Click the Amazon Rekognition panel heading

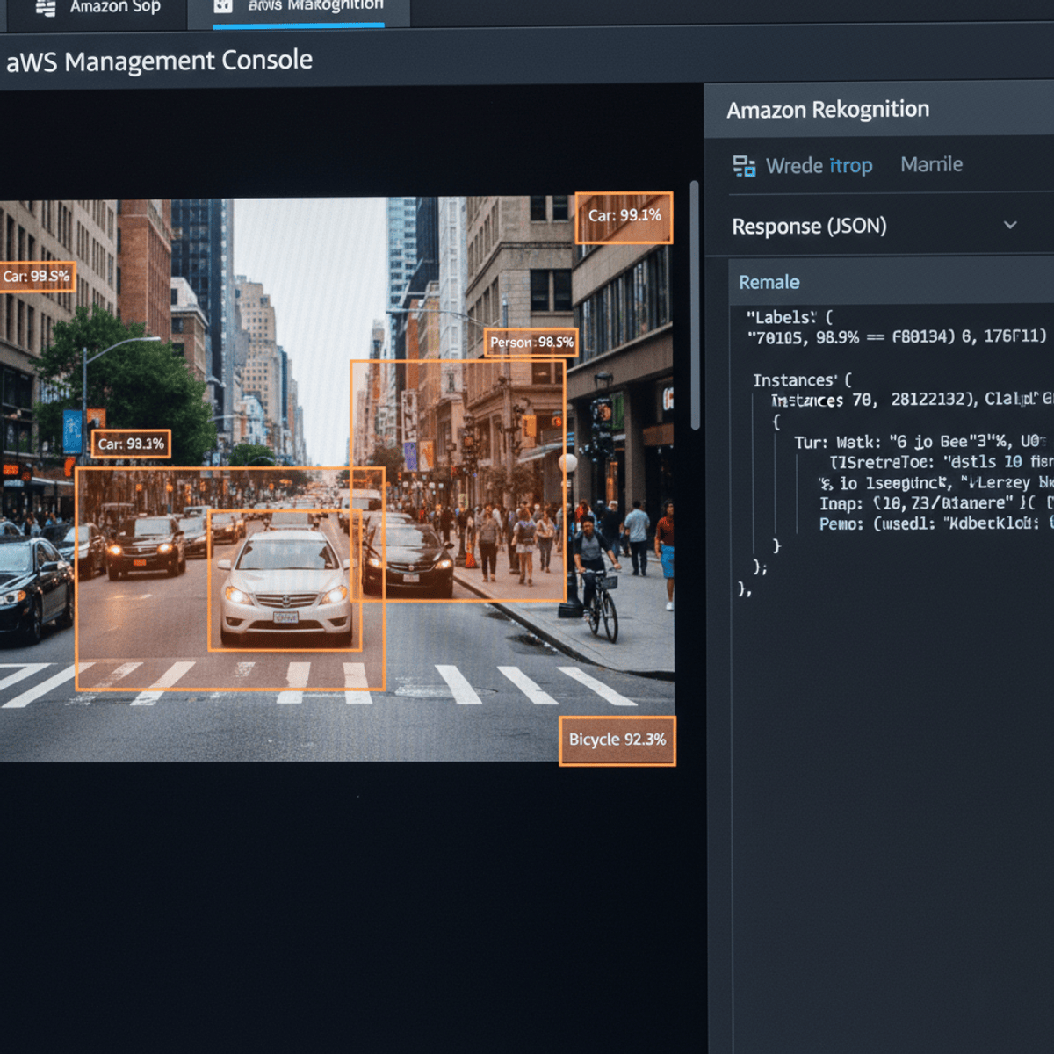pyautogui.click(x=827, y=109)
